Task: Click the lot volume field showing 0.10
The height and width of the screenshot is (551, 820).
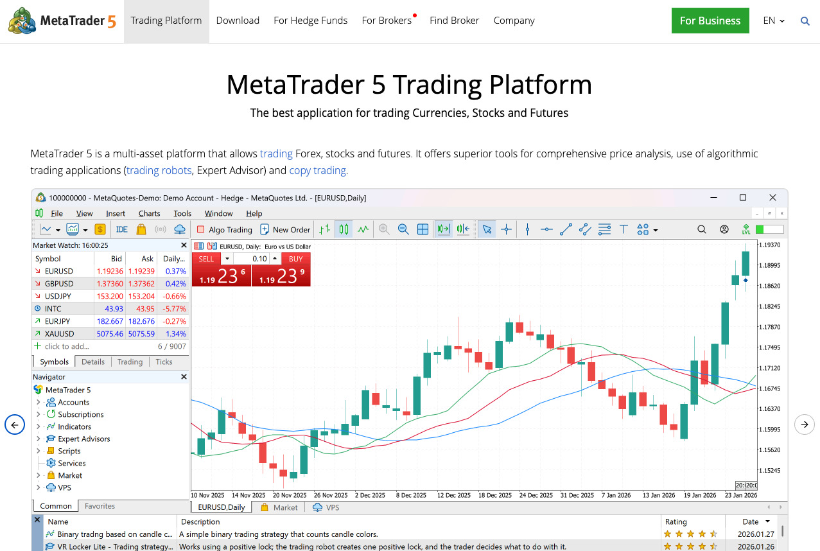Action: pos(251,259)
